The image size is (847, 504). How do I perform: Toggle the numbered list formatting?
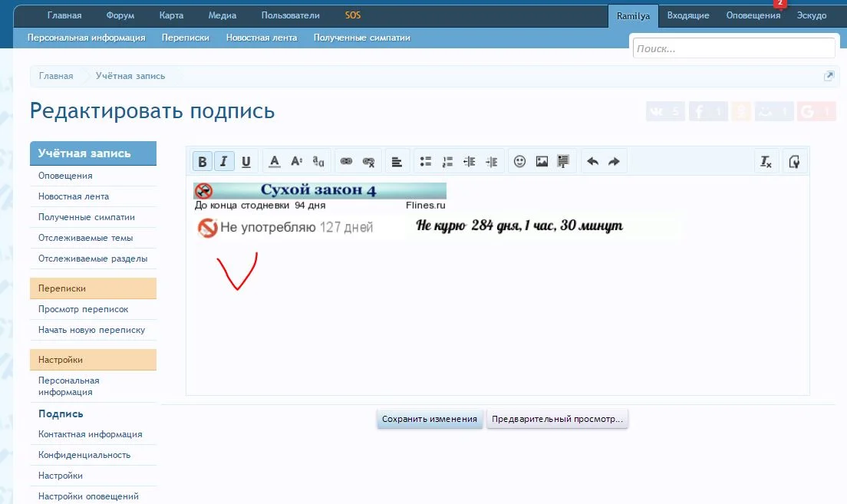(x=447, y=161)
